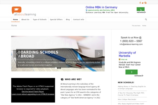Open the search magnifier icon
Image resolution: width=158 pixels, height=105 pixels.
[x=146, y=19]
